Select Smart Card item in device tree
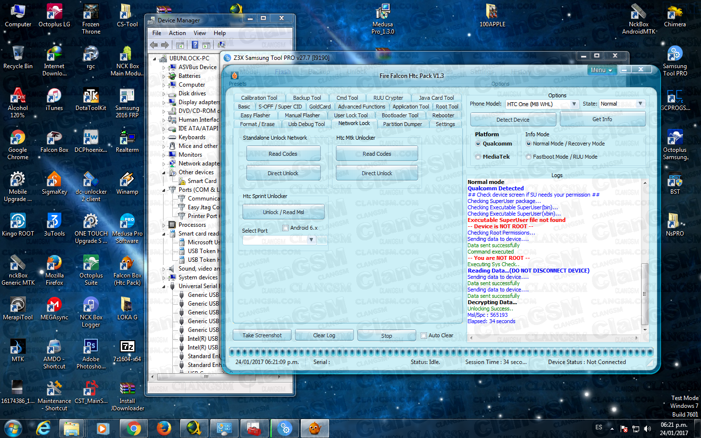 pyautogui.click(x=202, y=181)
